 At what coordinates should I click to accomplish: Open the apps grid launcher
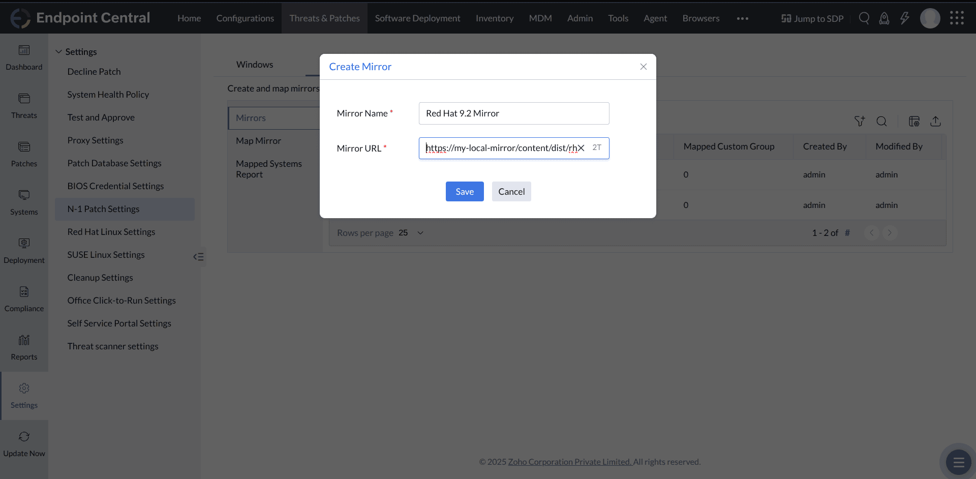(957, 18)
